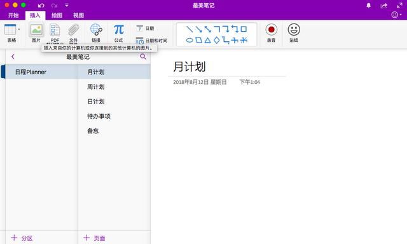Select the 日程Planner section

coord(41,72)
